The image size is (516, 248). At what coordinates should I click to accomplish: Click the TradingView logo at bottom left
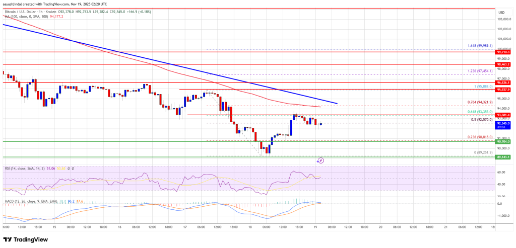pyautogui.click(x=25, y=239)
